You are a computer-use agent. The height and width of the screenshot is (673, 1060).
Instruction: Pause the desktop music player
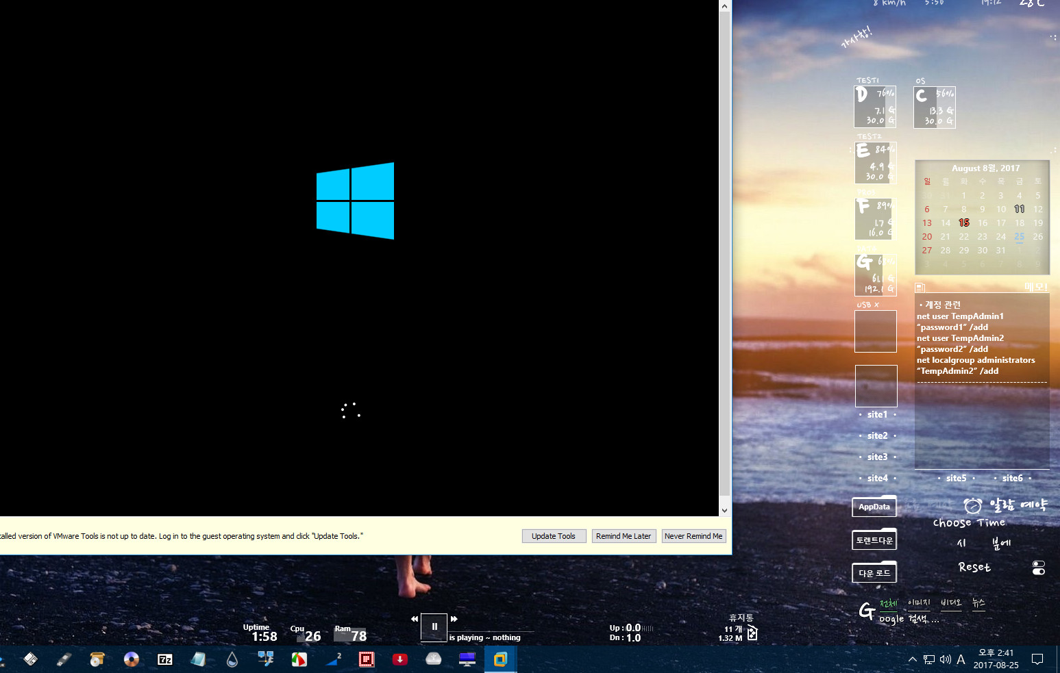pos(434,626)
